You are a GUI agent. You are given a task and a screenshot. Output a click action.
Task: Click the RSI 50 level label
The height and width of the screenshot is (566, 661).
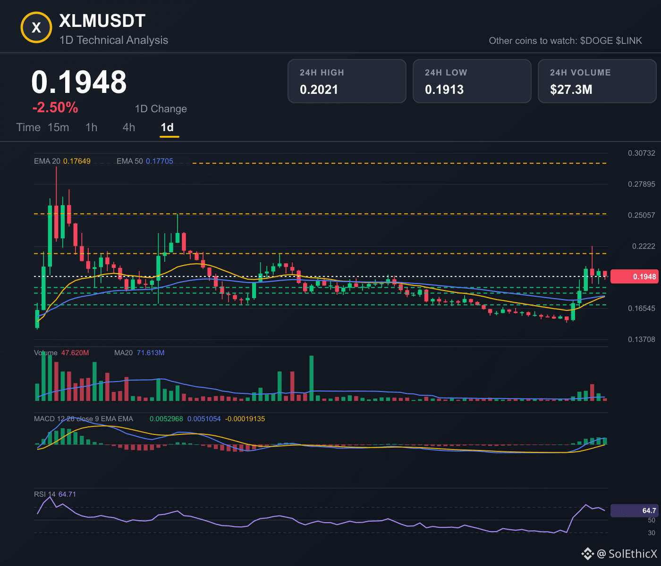652,520
